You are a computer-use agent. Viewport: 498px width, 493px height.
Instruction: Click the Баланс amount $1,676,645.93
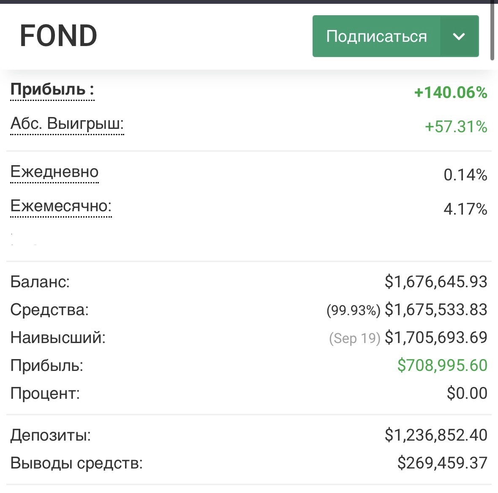(x=436, y=282)
